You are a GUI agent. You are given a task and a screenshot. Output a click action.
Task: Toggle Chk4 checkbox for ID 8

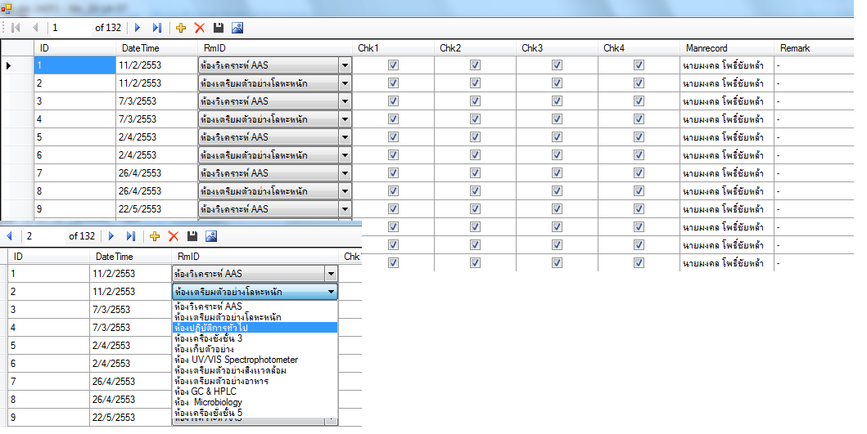[x=639, y=191]
